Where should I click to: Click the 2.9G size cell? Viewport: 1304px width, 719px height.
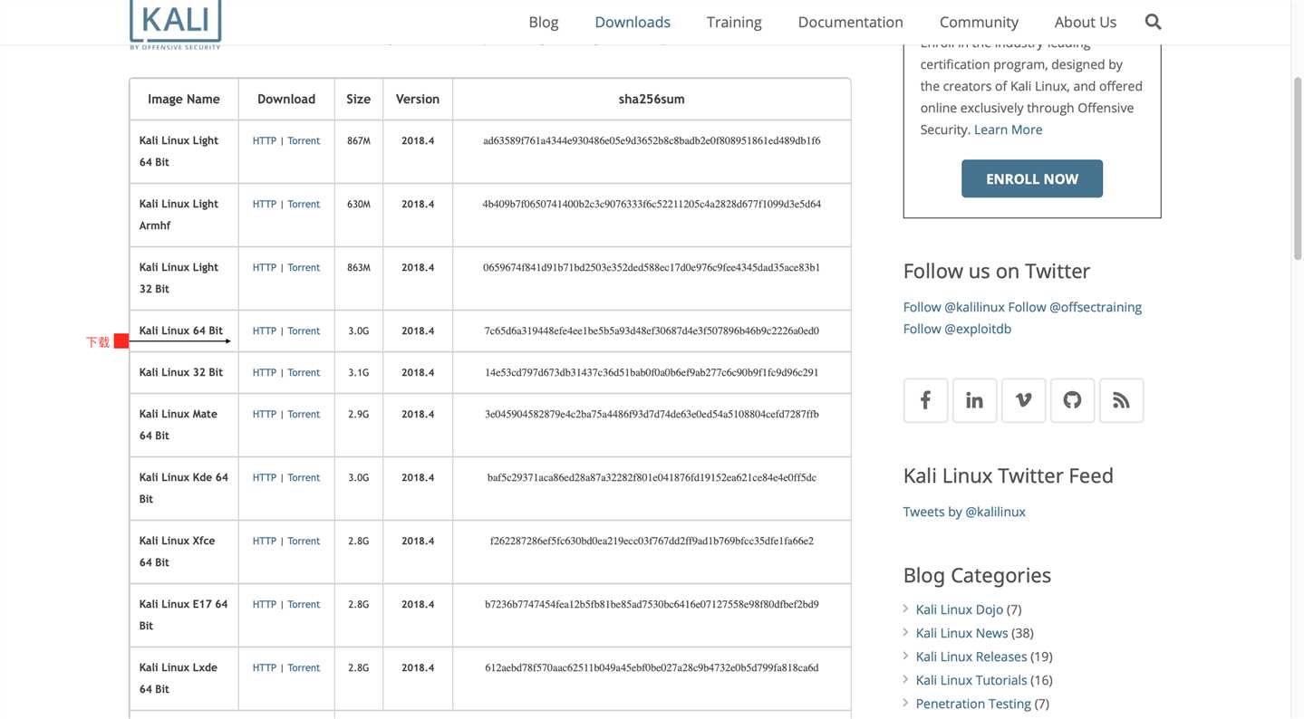[359, 425]
